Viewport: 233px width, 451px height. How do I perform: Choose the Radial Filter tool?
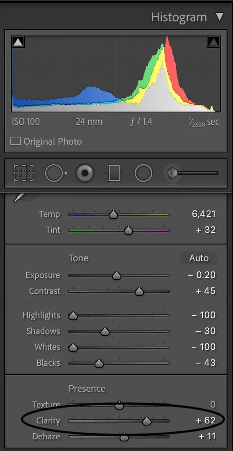point(143,173)
